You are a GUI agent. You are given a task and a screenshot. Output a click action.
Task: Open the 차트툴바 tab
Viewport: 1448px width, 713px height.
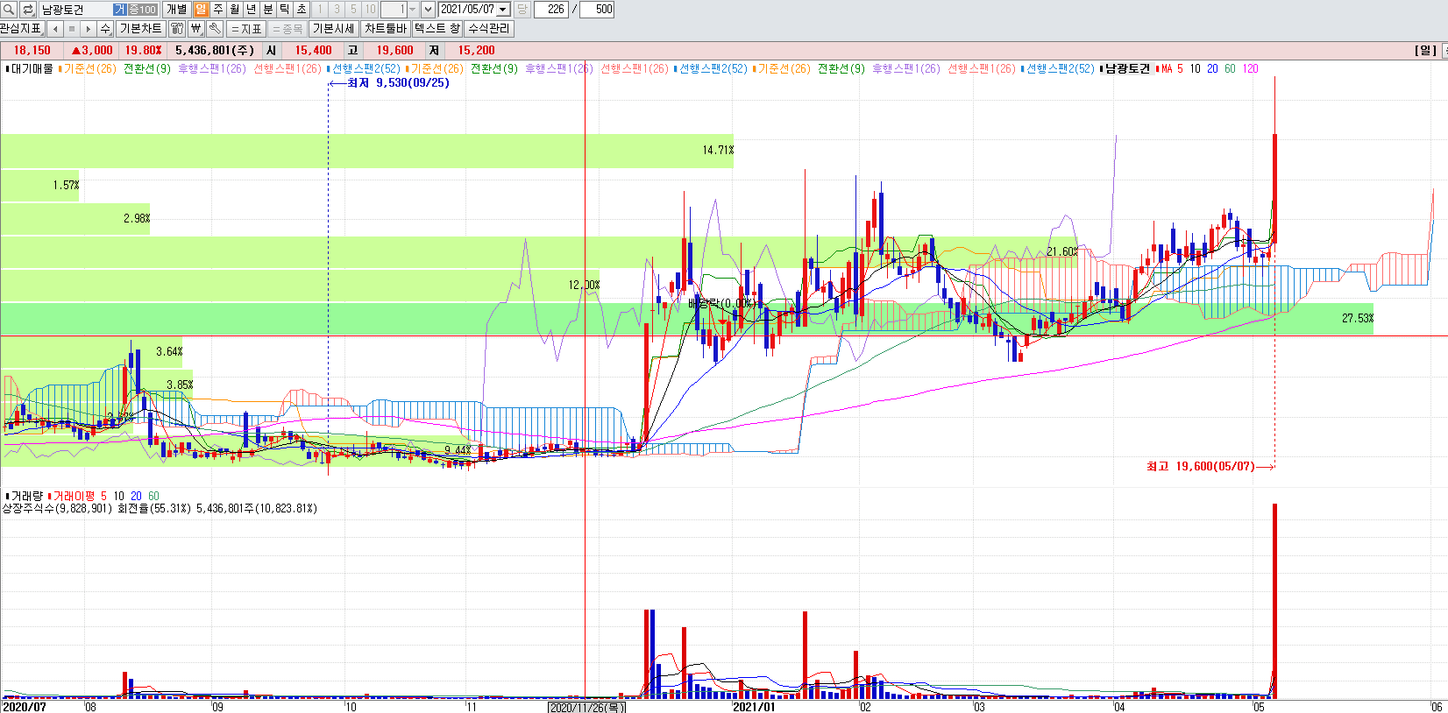[x=386, y=29]
